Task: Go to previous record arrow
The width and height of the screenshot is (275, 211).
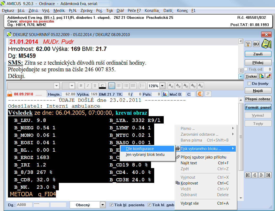Action: (255, 175)
